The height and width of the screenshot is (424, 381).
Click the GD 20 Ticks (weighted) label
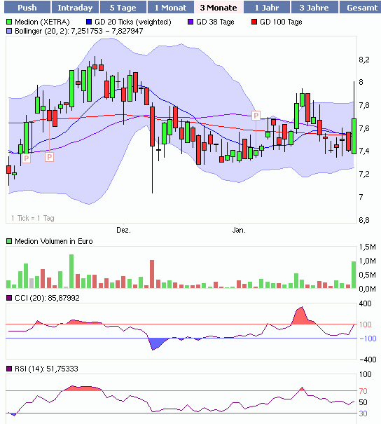click(x=132, y=22)
